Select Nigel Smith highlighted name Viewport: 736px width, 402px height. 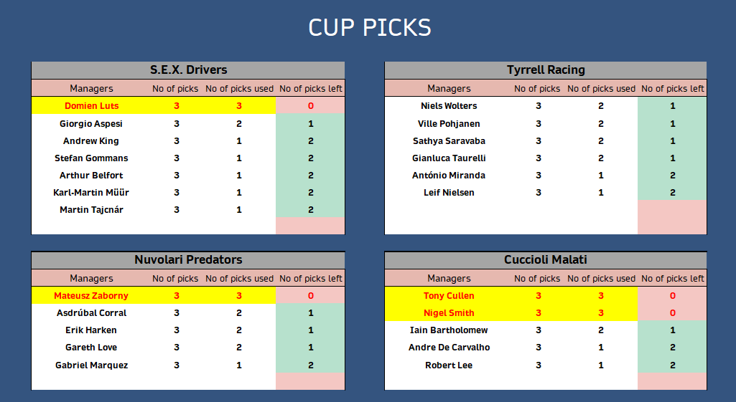coord(449,313)
